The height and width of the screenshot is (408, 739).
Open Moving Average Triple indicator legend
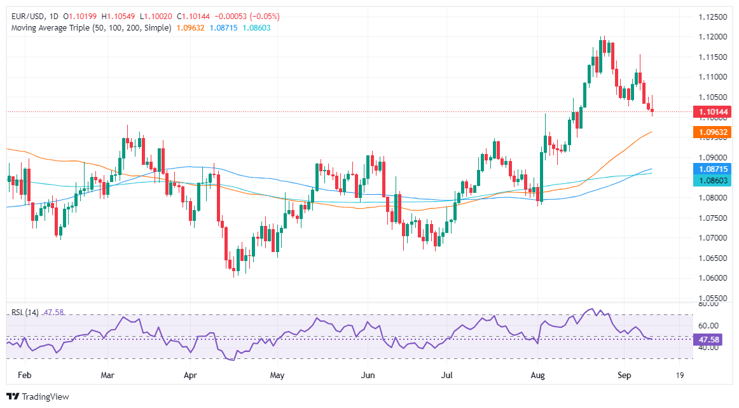91,28
